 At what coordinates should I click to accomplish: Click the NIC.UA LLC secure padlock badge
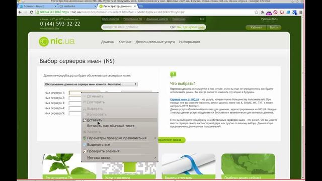click(x=48, y=12)
